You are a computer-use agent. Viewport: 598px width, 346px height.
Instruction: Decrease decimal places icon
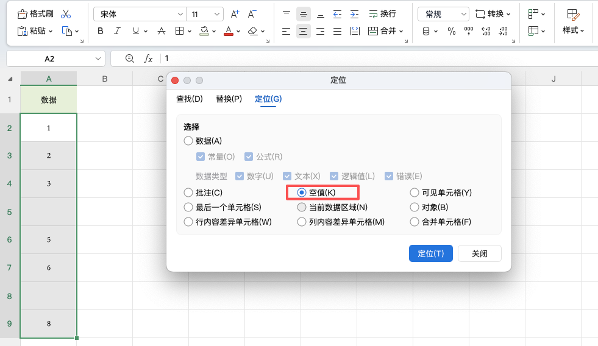coord(503,31)
